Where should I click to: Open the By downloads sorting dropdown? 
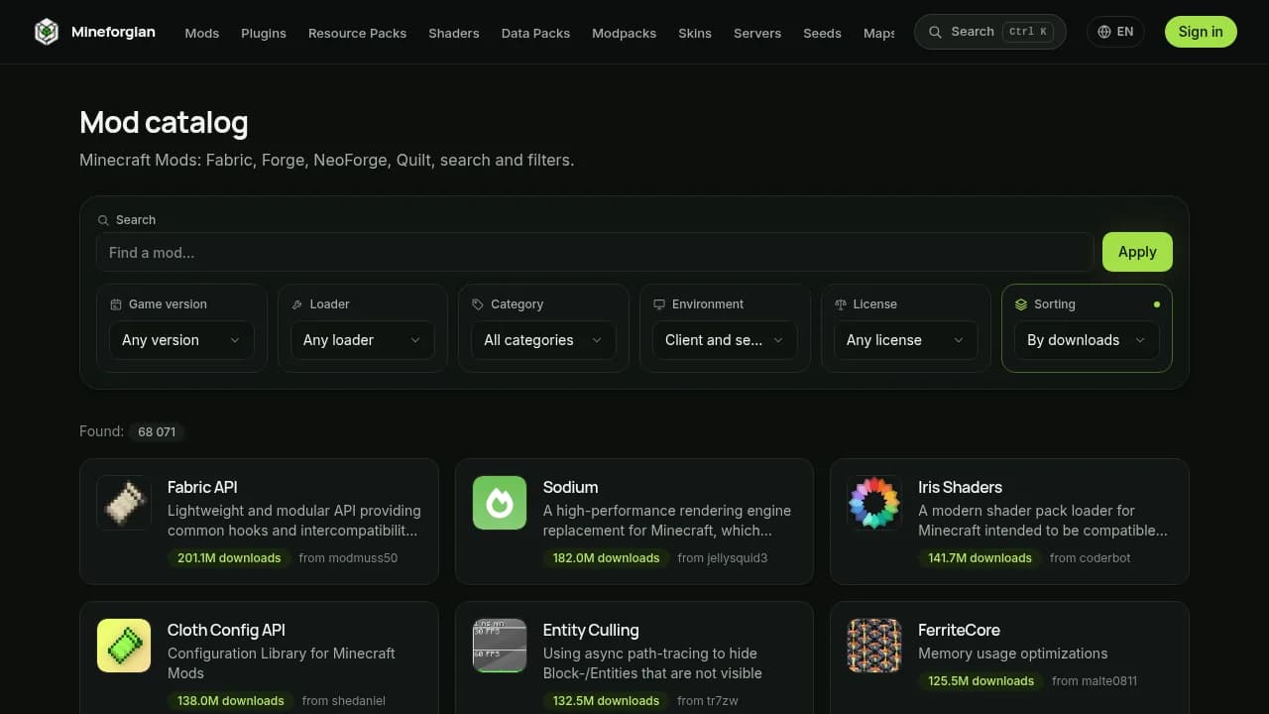[1087, 340]
